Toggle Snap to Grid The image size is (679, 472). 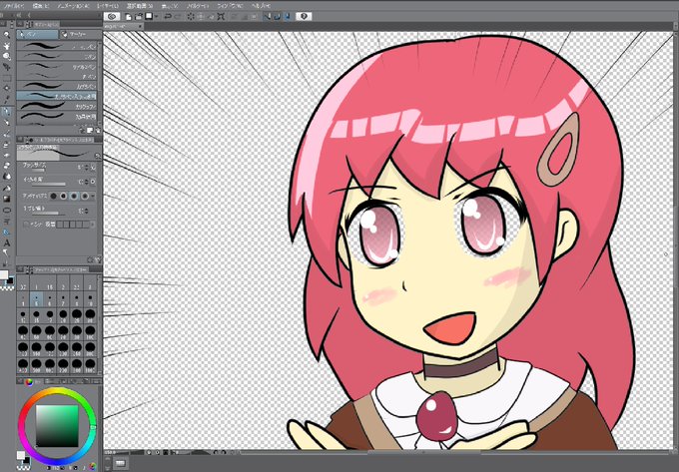(287, 16)
